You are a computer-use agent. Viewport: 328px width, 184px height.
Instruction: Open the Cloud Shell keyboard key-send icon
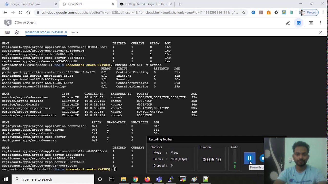7,32
